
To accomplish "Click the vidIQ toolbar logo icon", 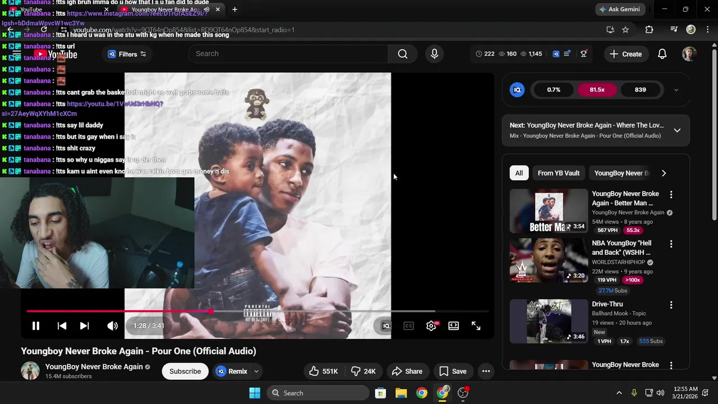I will point(556,54).
